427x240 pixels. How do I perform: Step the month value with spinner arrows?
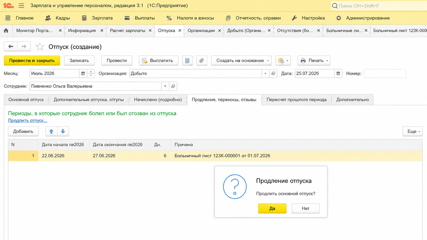pos(91,73)
